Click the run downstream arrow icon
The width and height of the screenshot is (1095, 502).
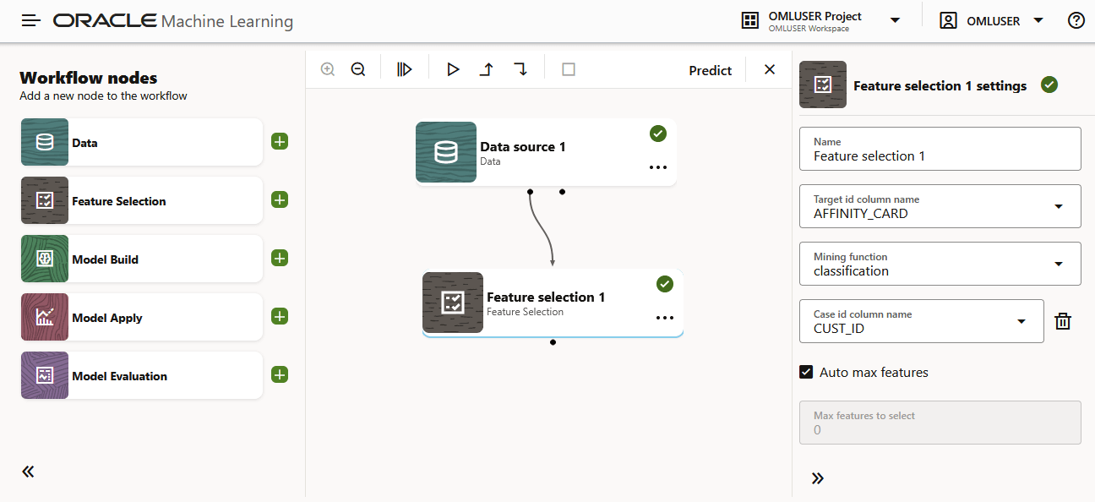(520, 69)
